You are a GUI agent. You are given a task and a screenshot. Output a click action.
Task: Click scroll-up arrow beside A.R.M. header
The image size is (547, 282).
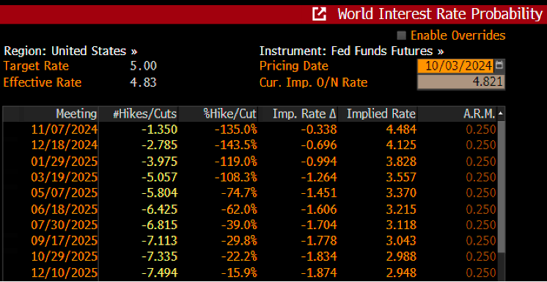click(501, 114)
